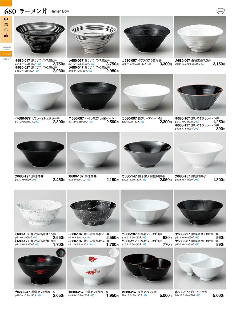Open the 黒雲19cm深ボール product photo
240x316 pixels.
click(40, 269)
